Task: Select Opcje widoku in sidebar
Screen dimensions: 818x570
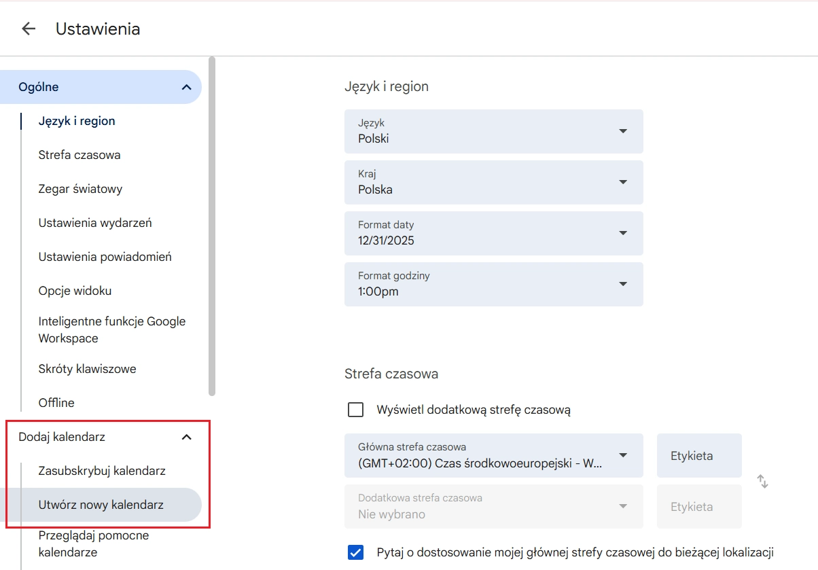Action: (75, 291)
